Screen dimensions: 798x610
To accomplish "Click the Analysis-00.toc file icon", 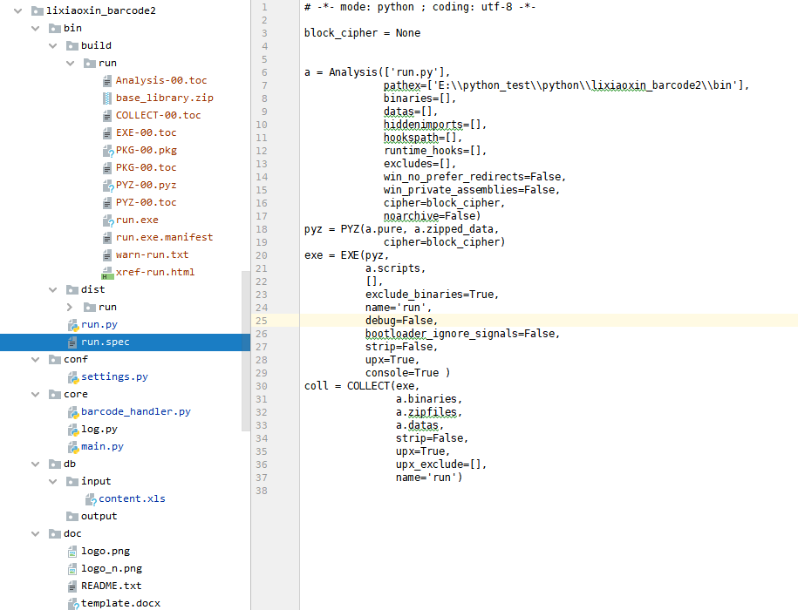I will click(107, 81).
